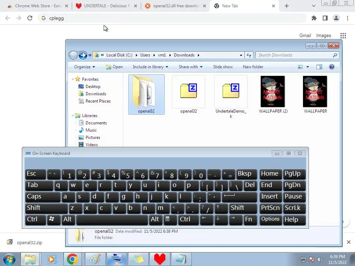Screen dimensions: 355x266
Task: Expand the Organize dropdown menu
Action: coord(85,67)
